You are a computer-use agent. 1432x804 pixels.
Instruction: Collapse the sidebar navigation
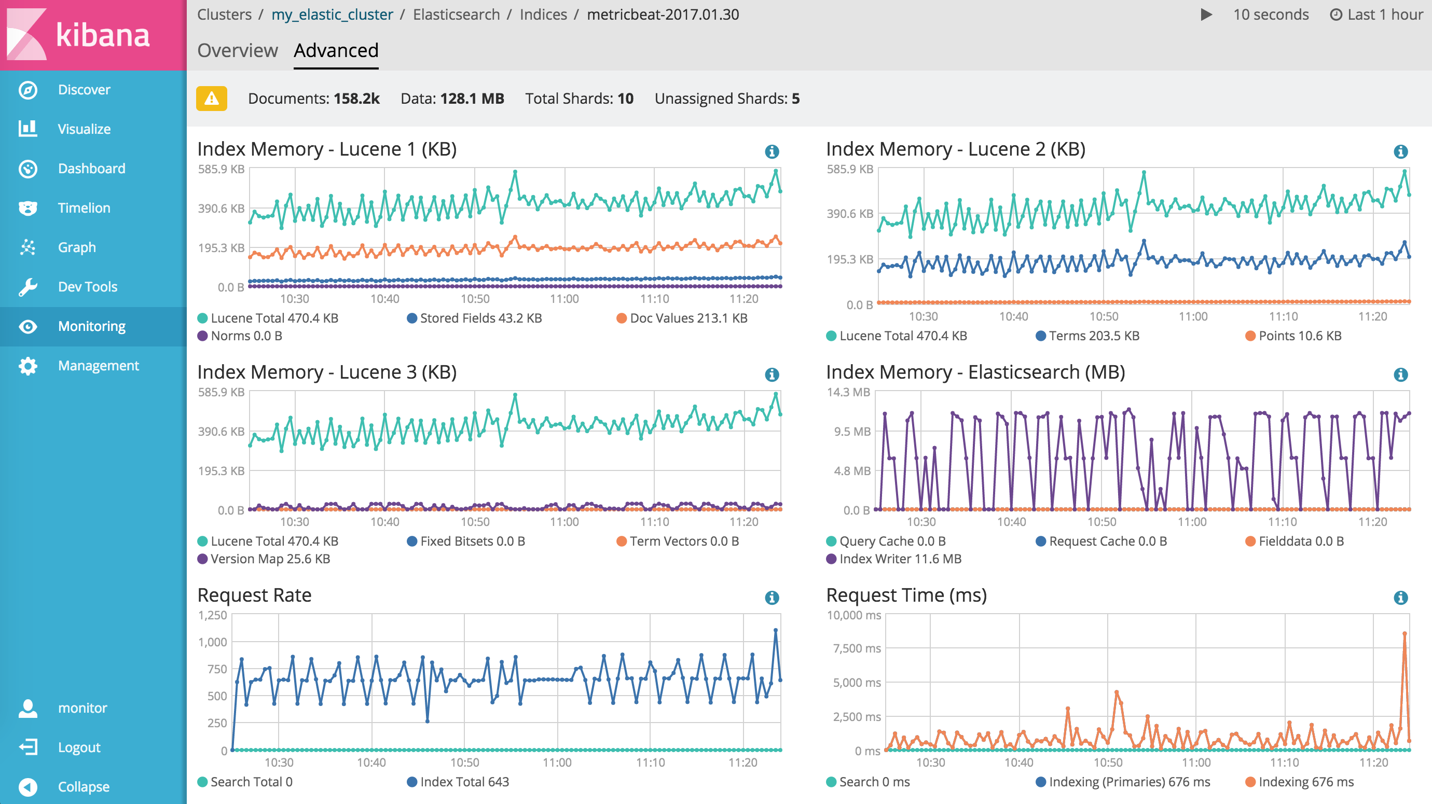tap(82, 786)
